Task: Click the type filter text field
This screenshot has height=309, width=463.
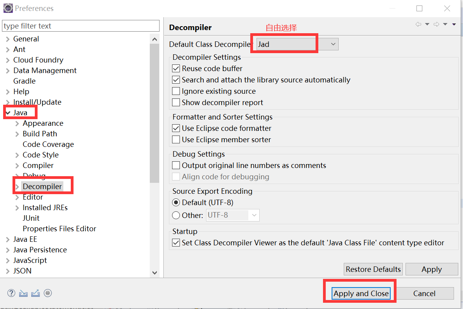Action: click(x=81, y=26)
